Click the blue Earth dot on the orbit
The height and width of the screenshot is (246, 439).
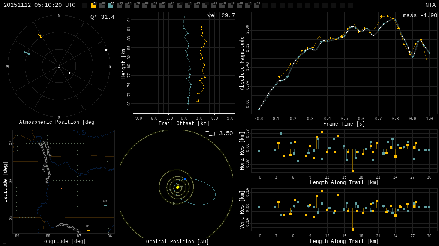185,179
